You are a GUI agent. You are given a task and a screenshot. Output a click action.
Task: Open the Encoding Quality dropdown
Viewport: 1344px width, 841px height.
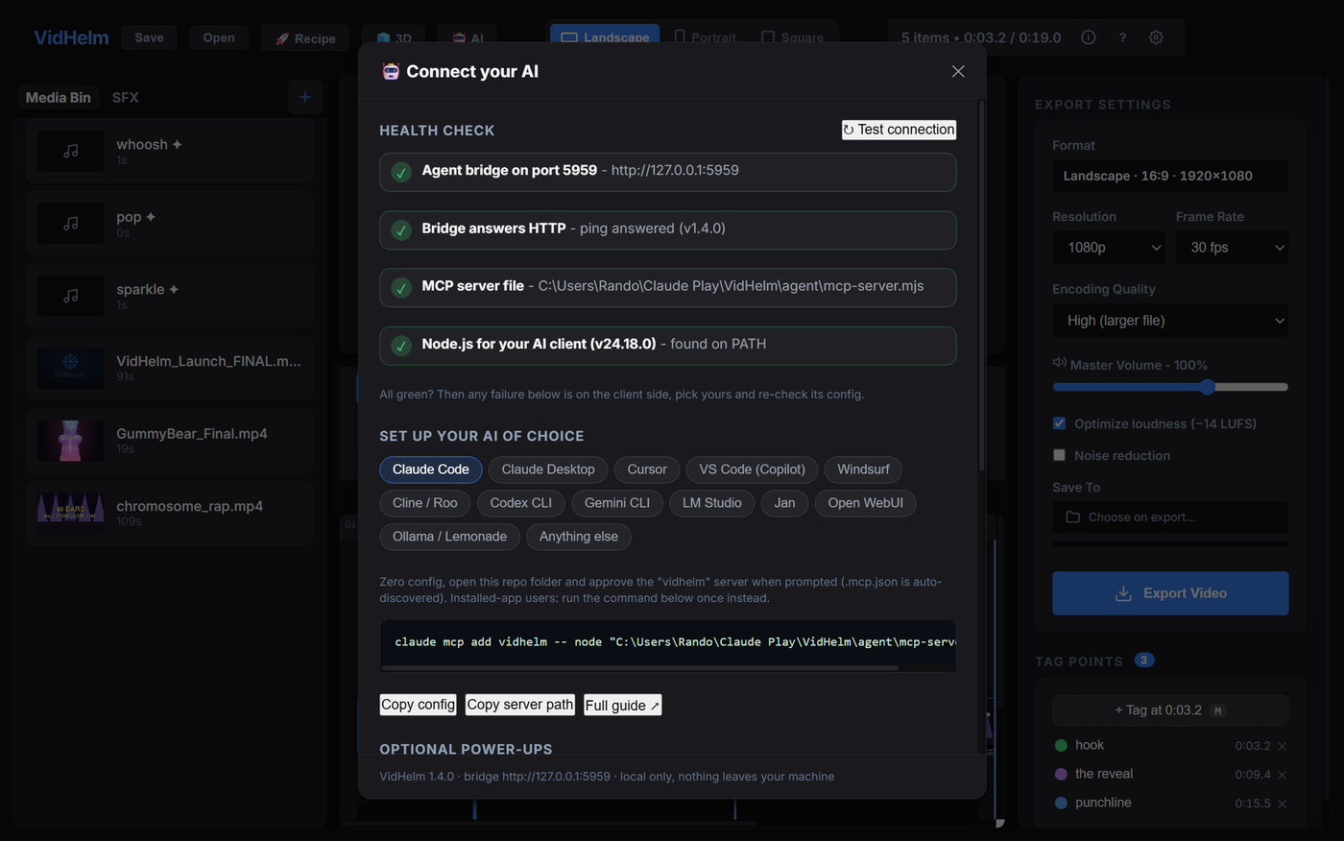pos(1170,321)
